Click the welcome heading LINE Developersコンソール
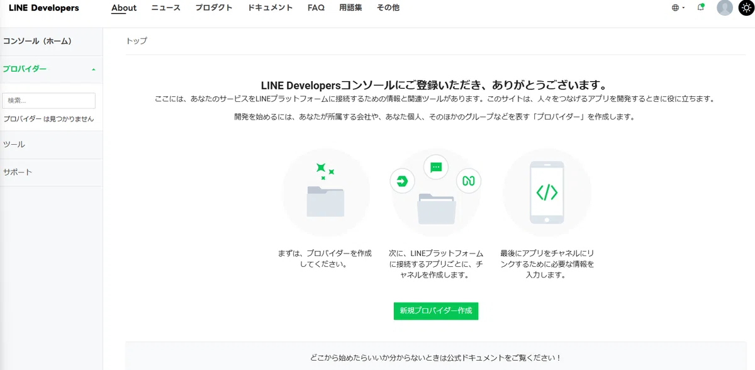 435,85
